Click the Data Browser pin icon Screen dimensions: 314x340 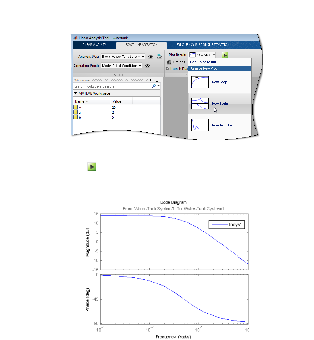click(x=152, y=80)
